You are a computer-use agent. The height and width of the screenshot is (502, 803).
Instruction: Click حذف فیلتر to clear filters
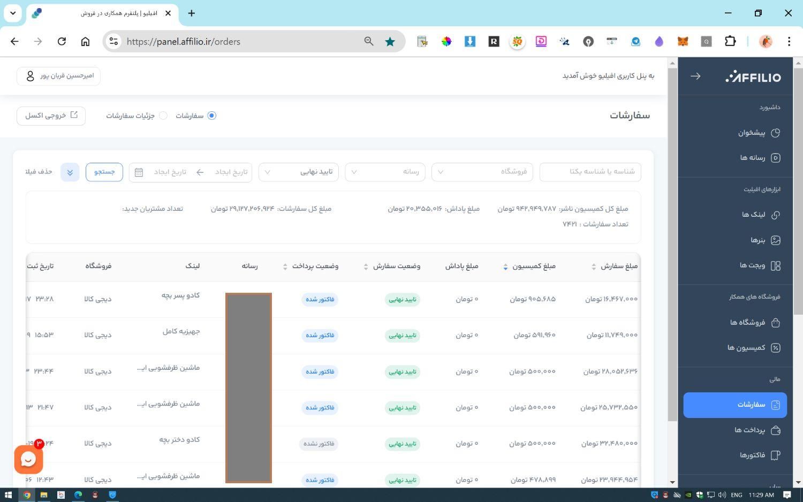[x=39, y=172]
